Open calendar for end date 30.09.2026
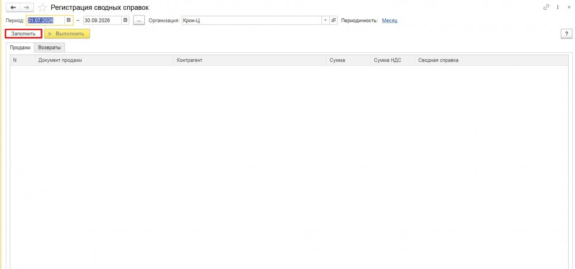 coord(125,21)
